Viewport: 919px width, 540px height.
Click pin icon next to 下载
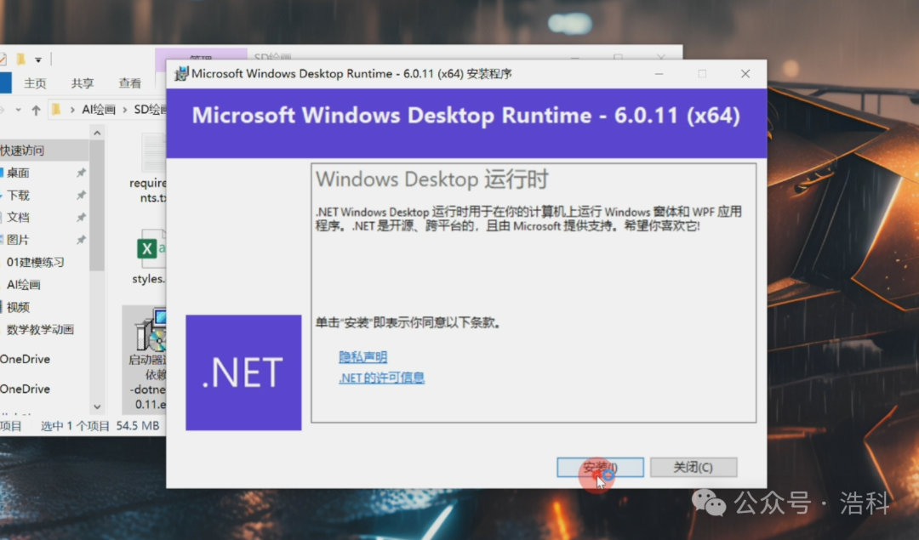click(x=81, y=195)
